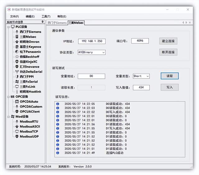Select the OPCUAClient tree item

[x=30, y=111]
